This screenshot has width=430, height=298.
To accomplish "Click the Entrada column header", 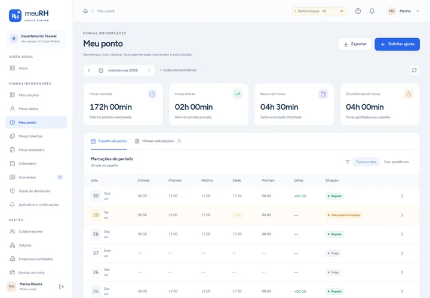I will coord(144,181).
